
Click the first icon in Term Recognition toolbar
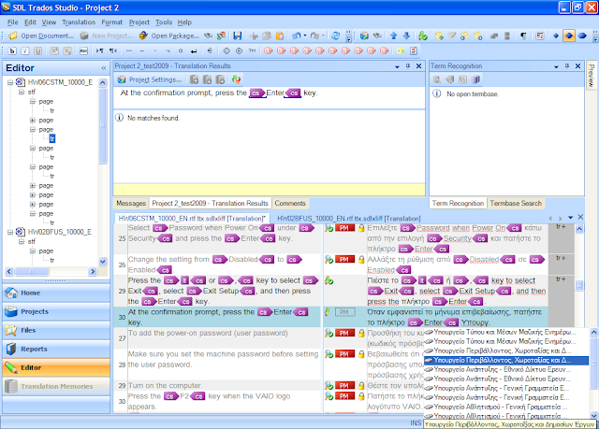[437, 79]
